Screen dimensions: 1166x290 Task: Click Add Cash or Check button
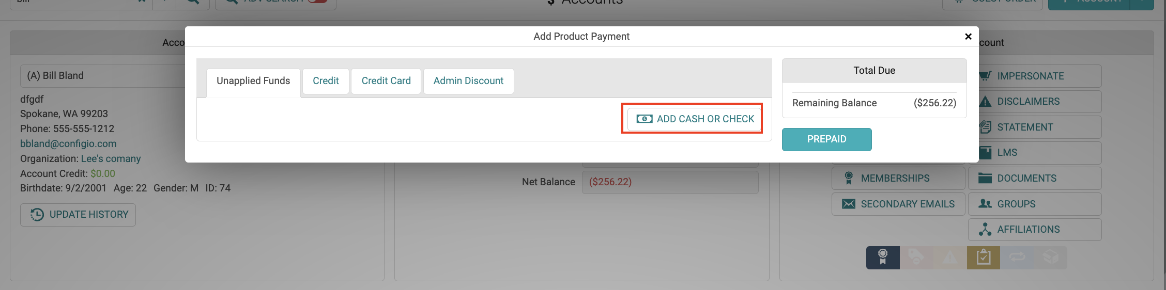(694, 119)
